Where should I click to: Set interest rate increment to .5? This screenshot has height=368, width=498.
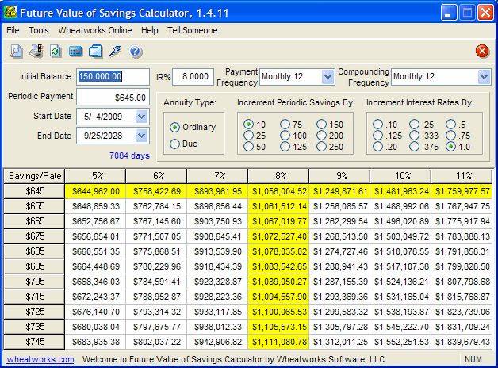(450, 125)
